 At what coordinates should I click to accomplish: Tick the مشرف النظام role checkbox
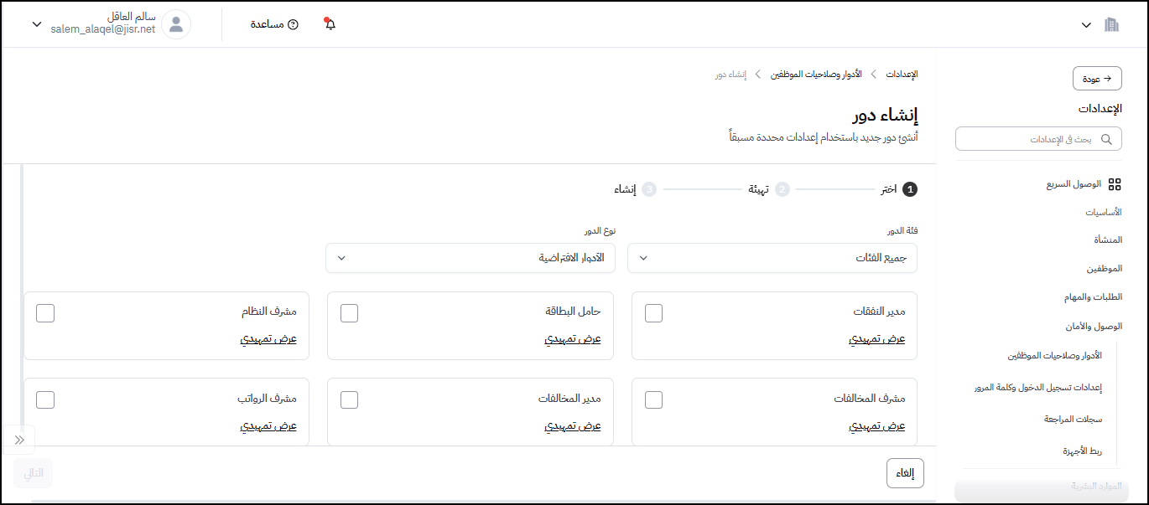click(x=45, y=313)
